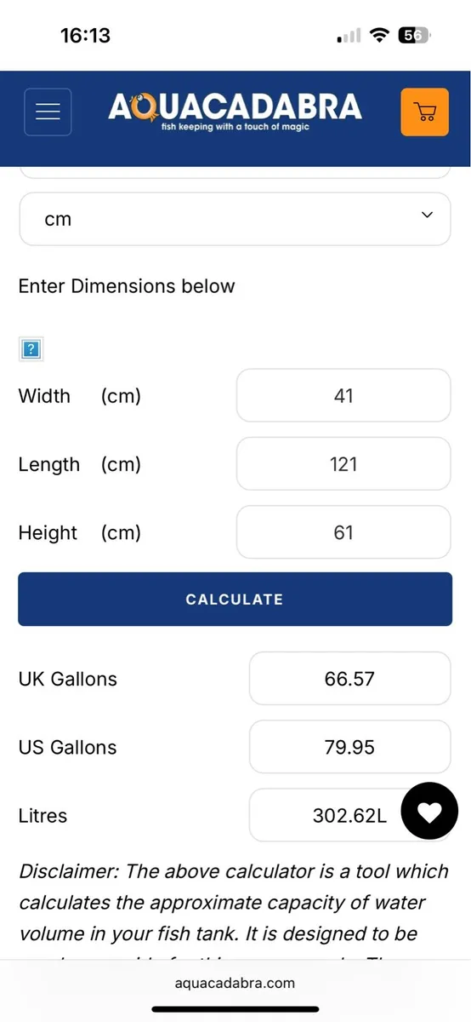
Task: Tap the cellular signal bars icon
Action: 349,37
